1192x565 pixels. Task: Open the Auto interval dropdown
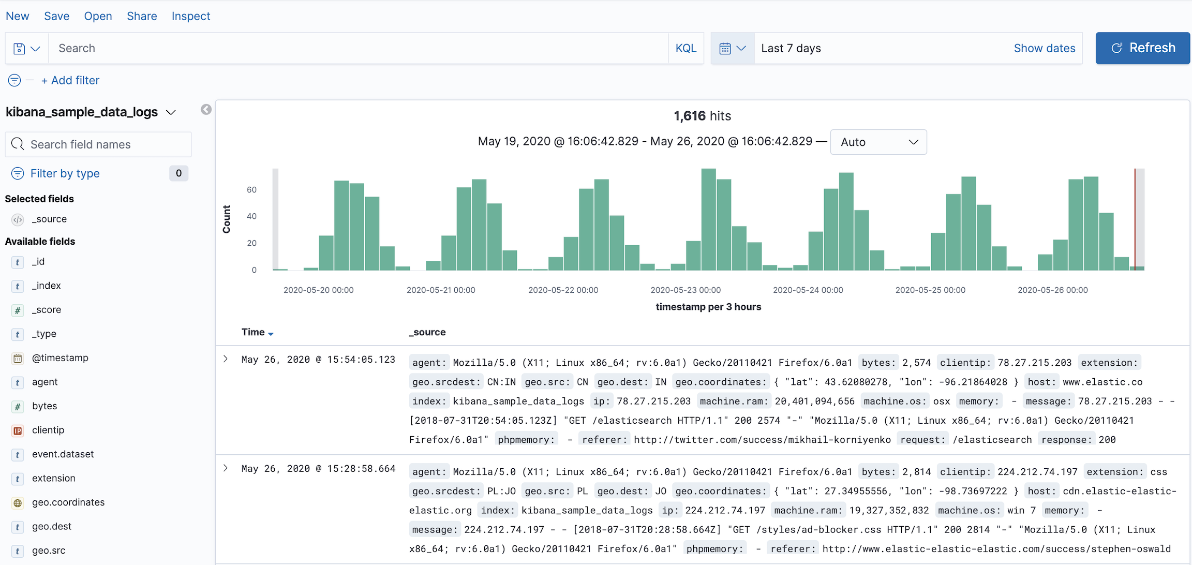coord(878,142)
